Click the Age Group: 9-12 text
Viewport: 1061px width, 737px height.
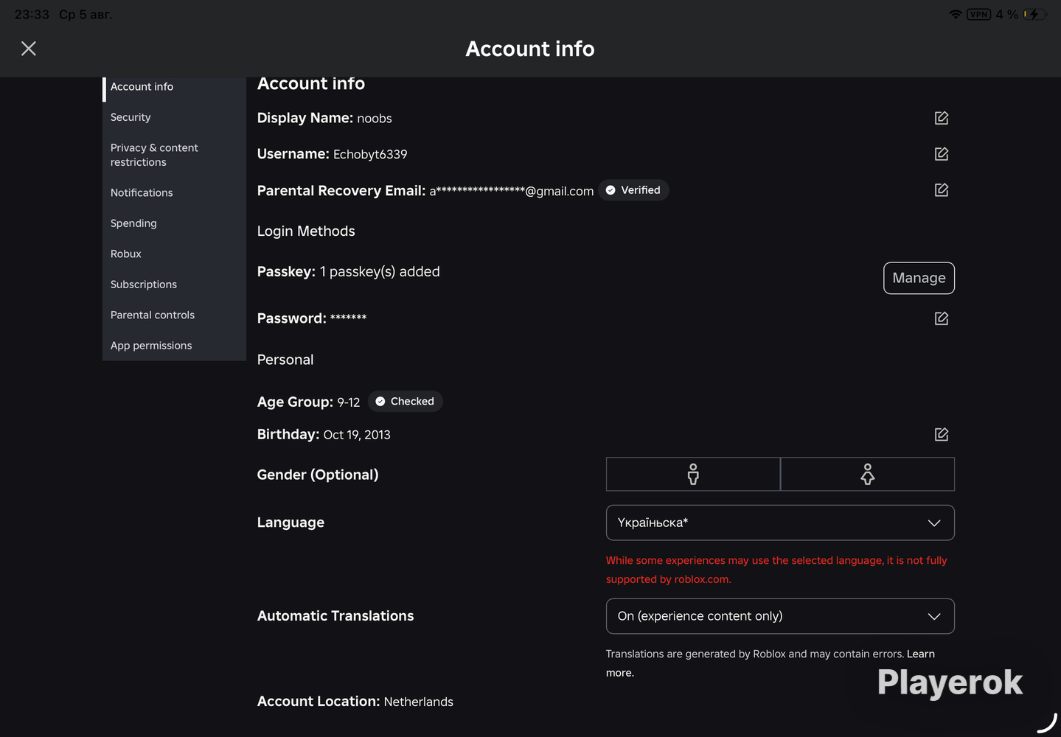309,402
